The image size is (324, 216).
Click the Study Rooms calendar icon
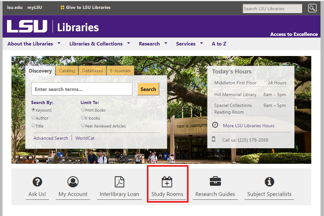(167, 182)
